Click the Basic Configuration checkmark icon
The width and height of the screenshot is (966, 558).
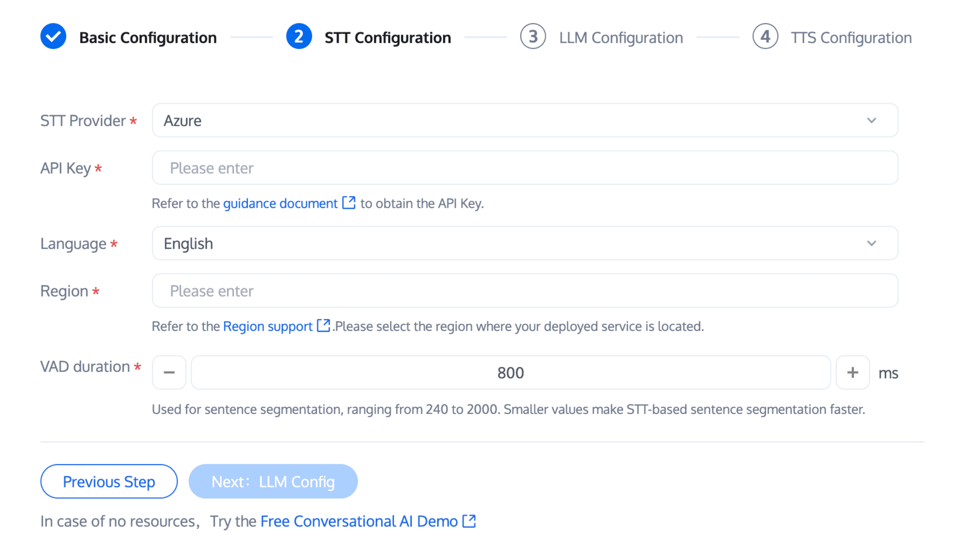click(53, 37)
